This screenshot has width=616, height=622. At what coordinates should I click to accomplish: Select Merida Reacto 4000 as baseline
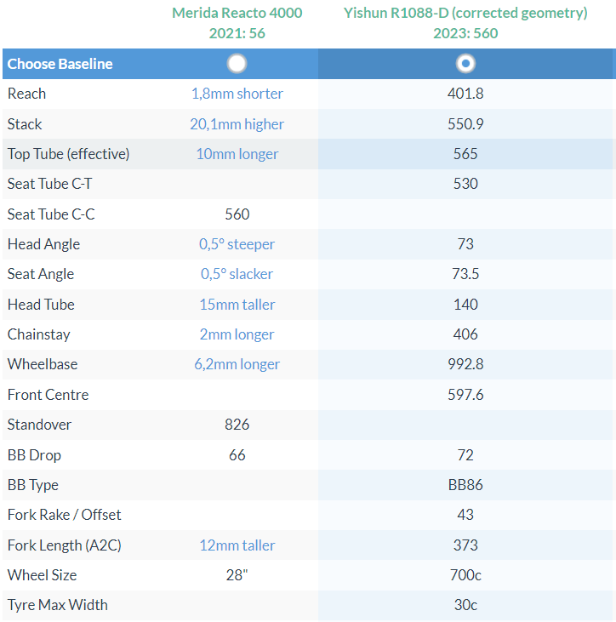(x=237, y=64)
